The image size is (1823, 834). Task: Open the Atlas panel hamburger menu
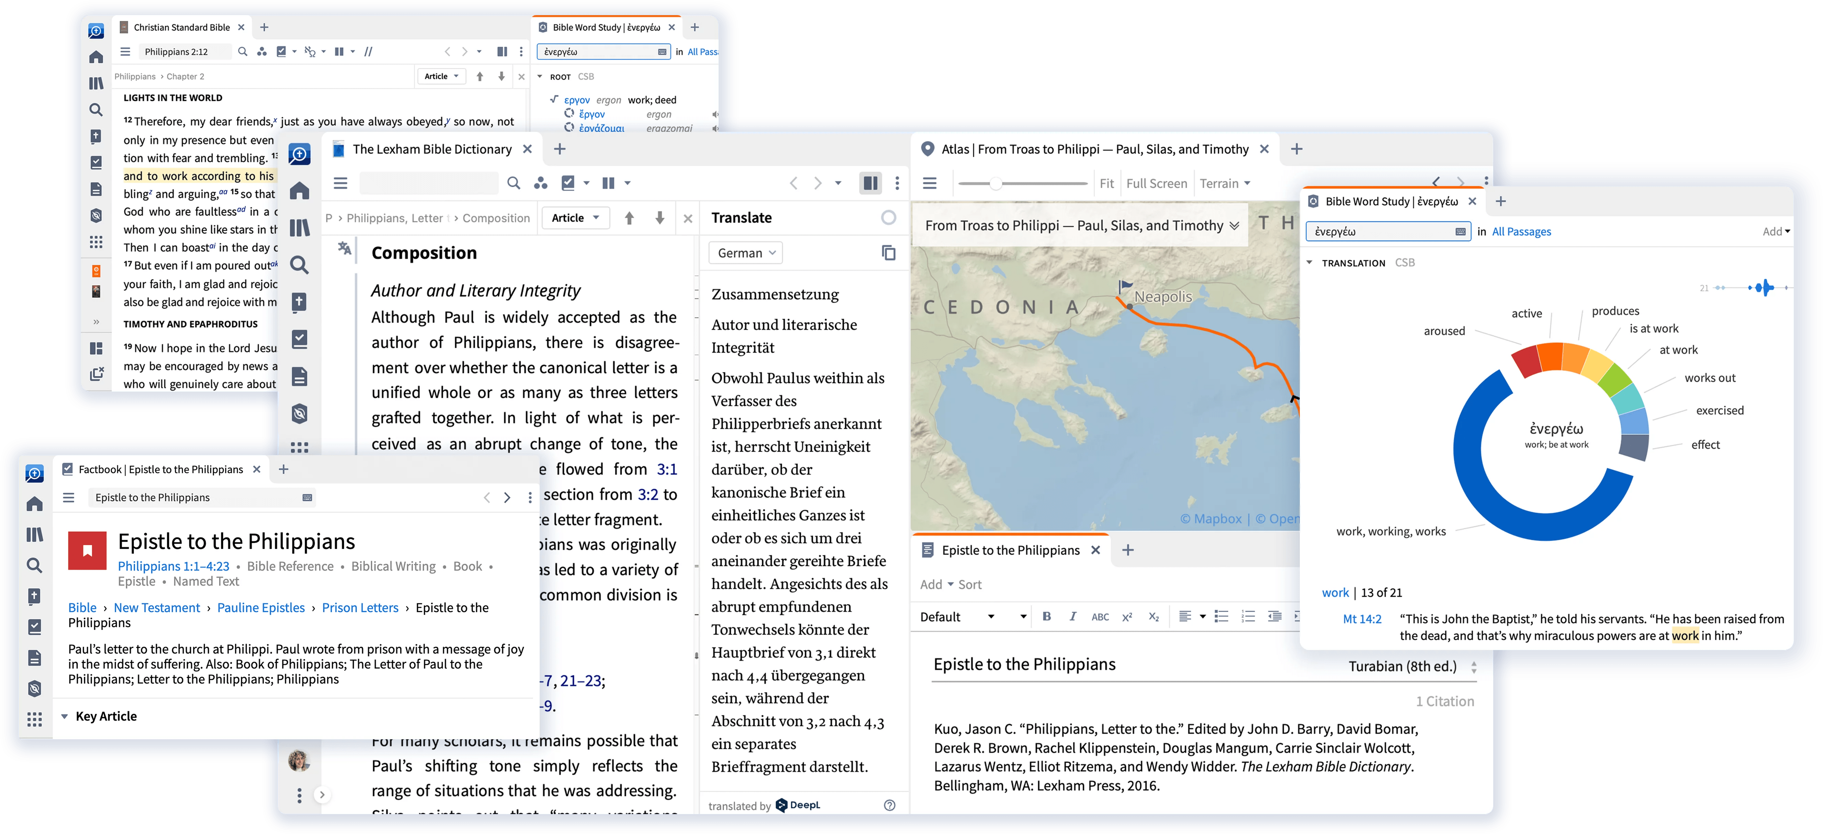pos(930,184)
